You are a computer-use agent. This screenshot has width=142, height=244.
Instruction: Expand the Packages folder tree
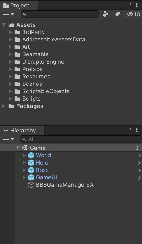4,106
